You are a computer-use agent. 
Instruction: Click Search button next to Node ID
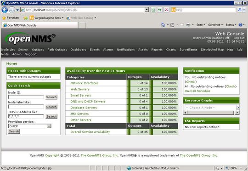tap(51, 97)
